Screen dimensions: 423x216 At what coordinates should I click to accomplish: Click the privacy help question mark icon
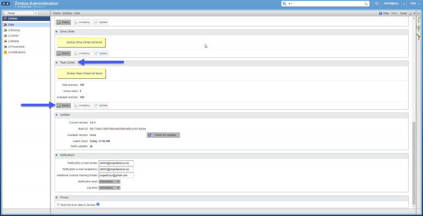pyautogui.click(x=98, y=204)
